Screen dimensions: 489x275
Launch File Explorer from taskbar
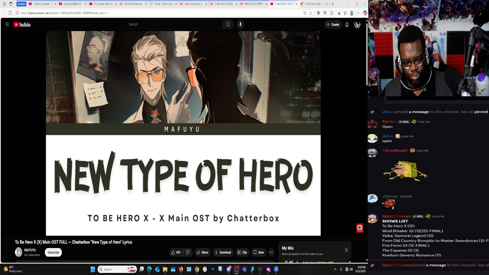165,269
